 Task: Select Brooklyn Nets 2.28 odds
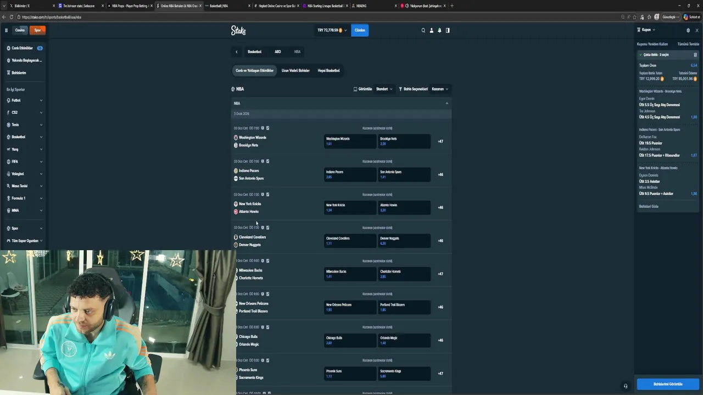[x=404, y=141]
